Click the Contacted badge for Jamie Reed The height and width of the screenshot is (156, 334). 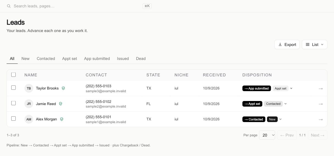pos(273,104)
